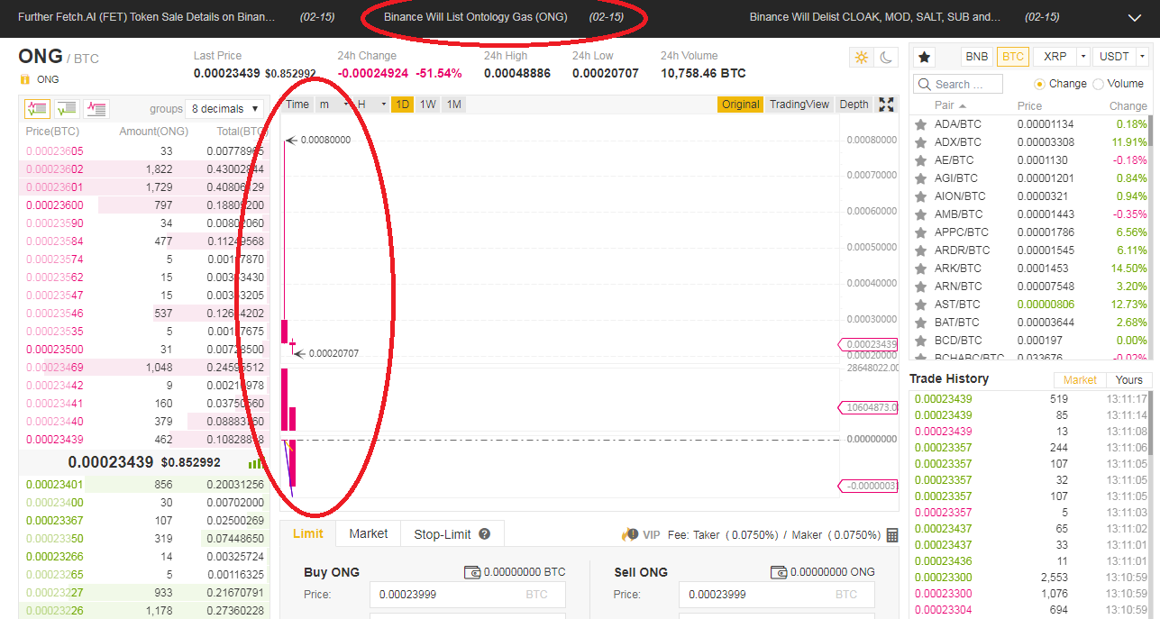Favorite the AE/BTC pair star

(x=920, y=160)
